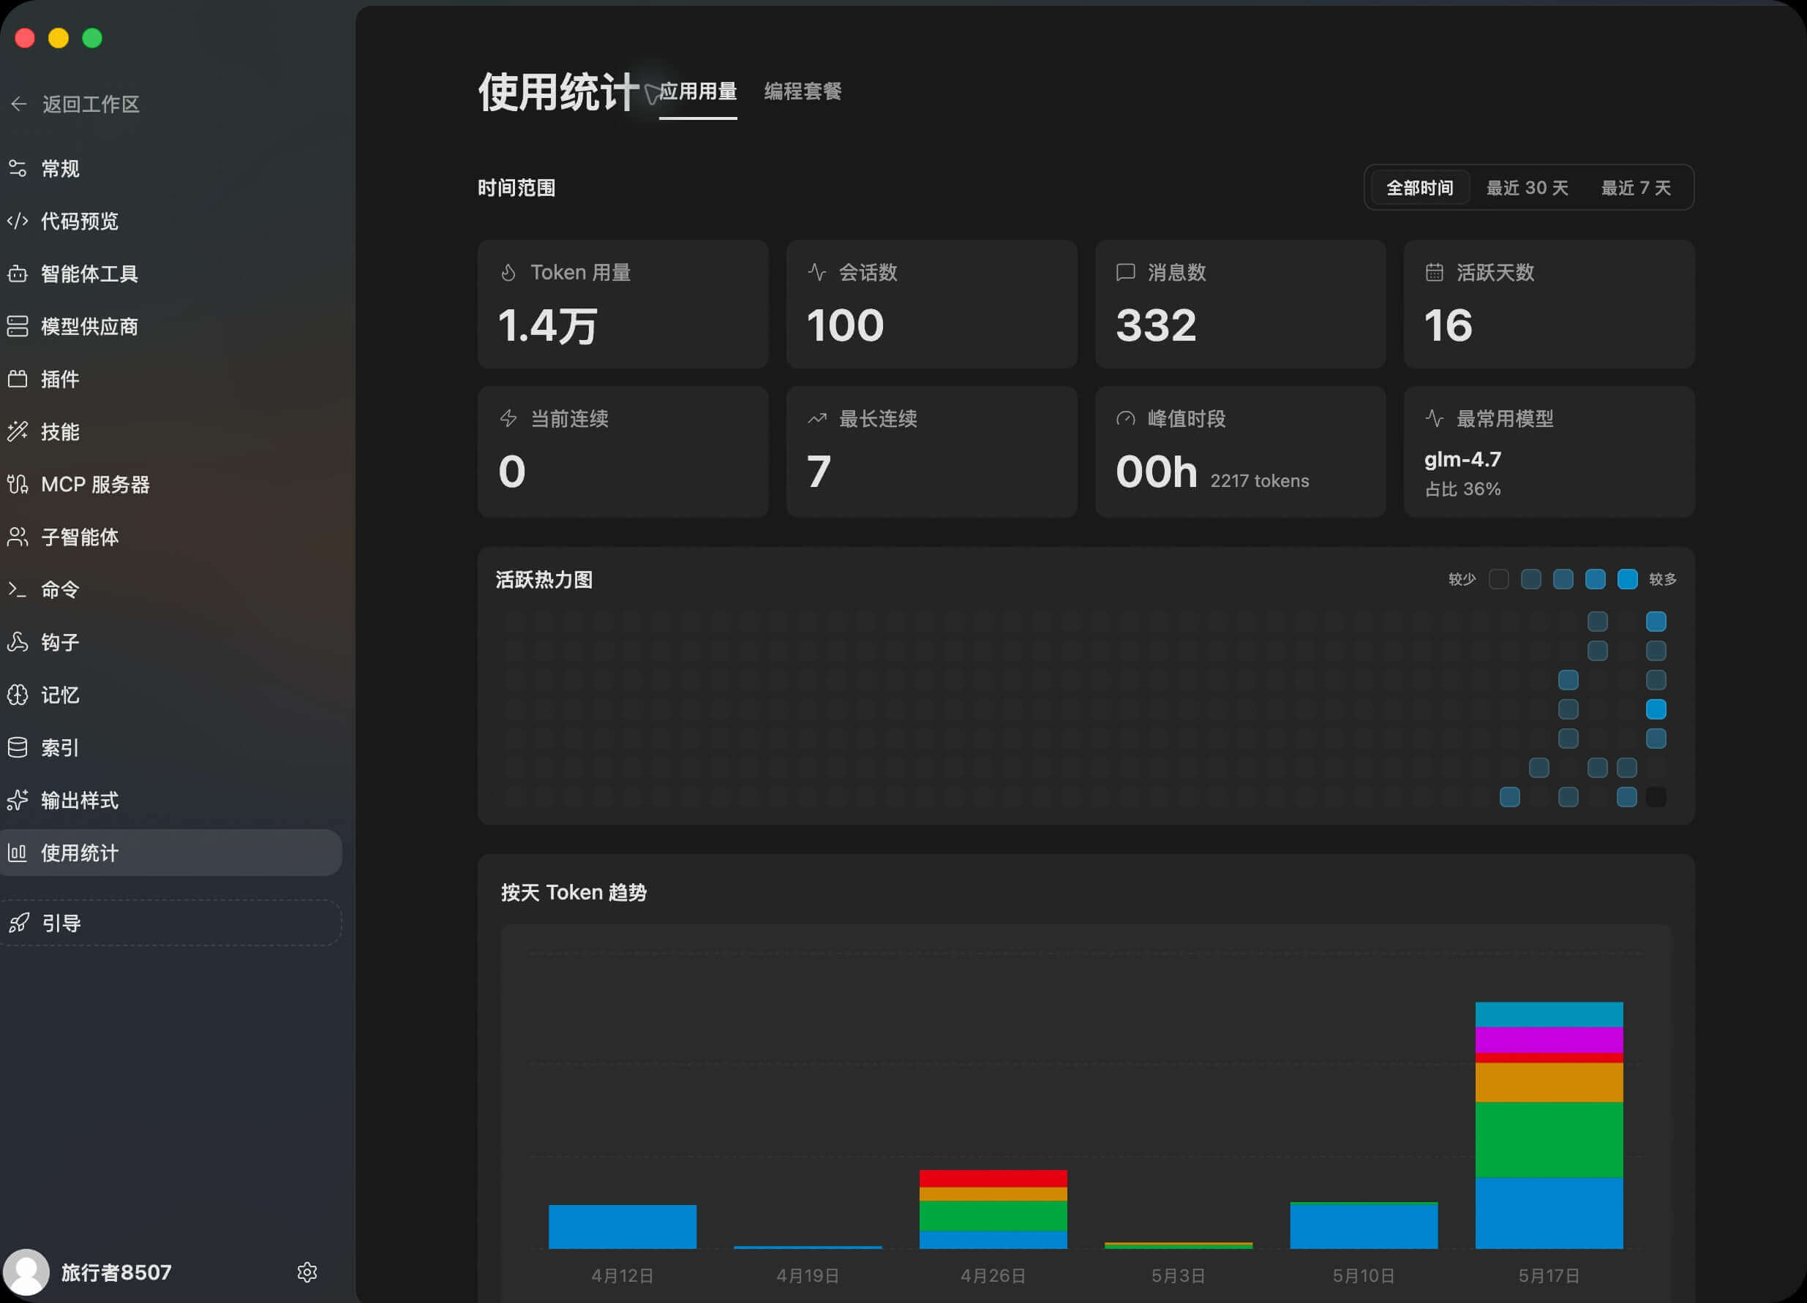The width and height of the screenshot is (1807, 1303).
Task: Click the magenta segment of 5月17日 bar
Action: pyautogui.click(x=1549, y=1040)
